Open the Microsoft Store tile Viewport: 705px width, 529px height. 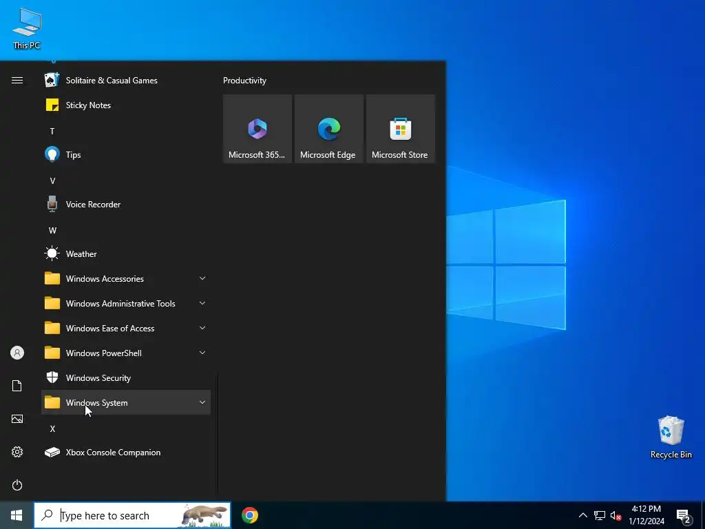coord(401,129)
